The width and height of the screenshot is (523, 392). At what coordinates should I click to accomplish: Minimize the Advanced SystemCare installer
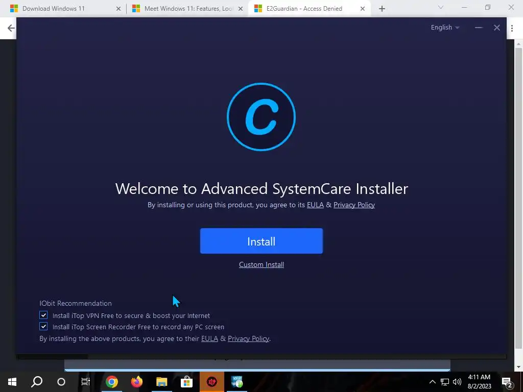coord(478,28)
